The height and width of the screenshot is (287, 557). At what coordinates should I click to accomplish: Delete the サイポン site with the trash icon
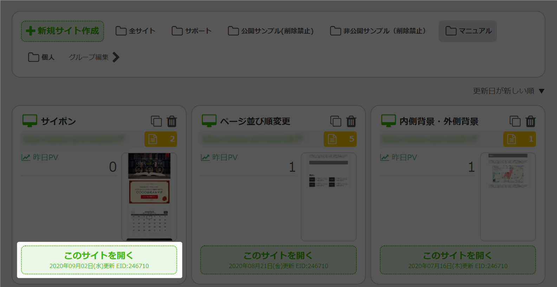click(172, 121)
